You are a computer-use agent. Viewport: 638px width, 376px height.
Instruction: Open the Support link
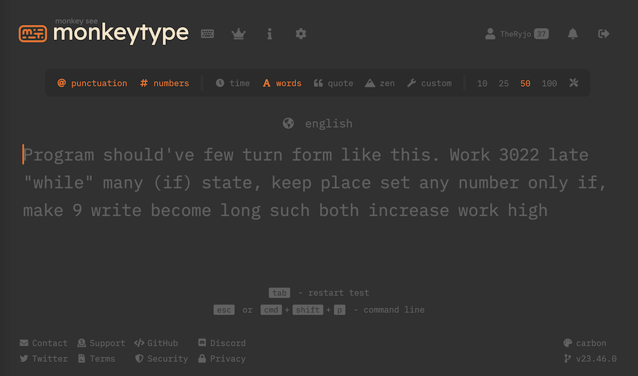[x=101, y=343]
